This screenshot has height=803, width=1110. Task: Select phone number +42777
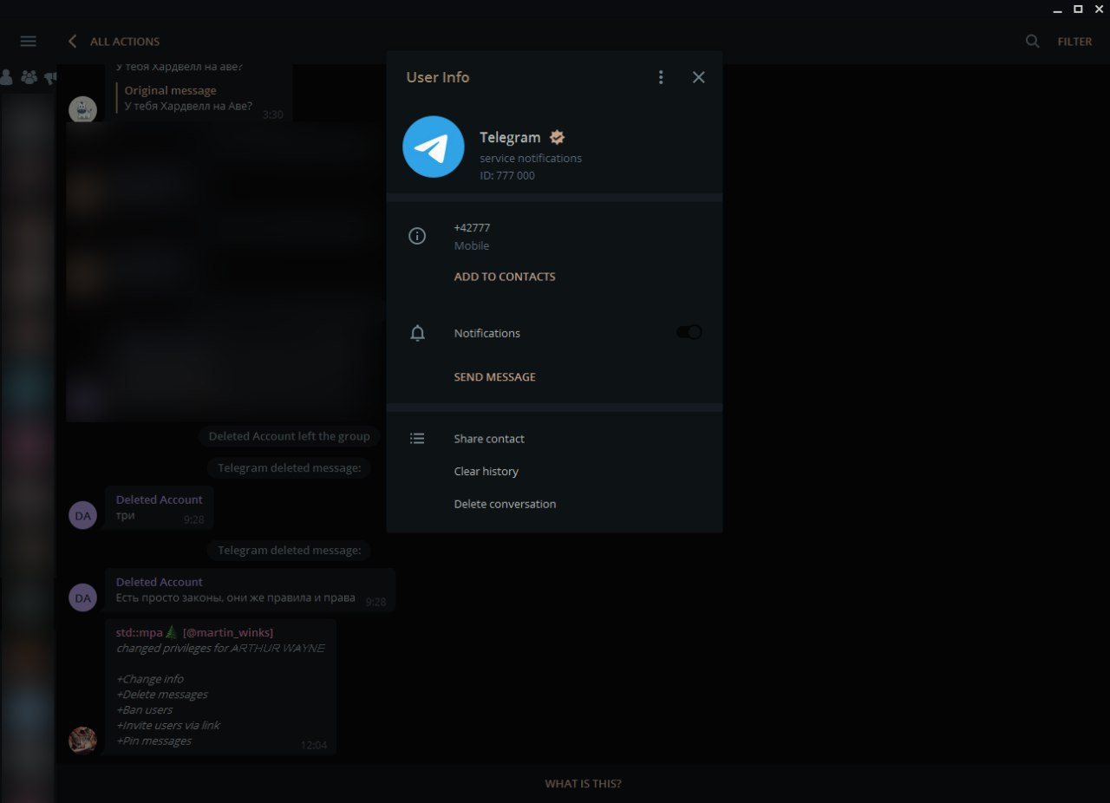(472, 227)
